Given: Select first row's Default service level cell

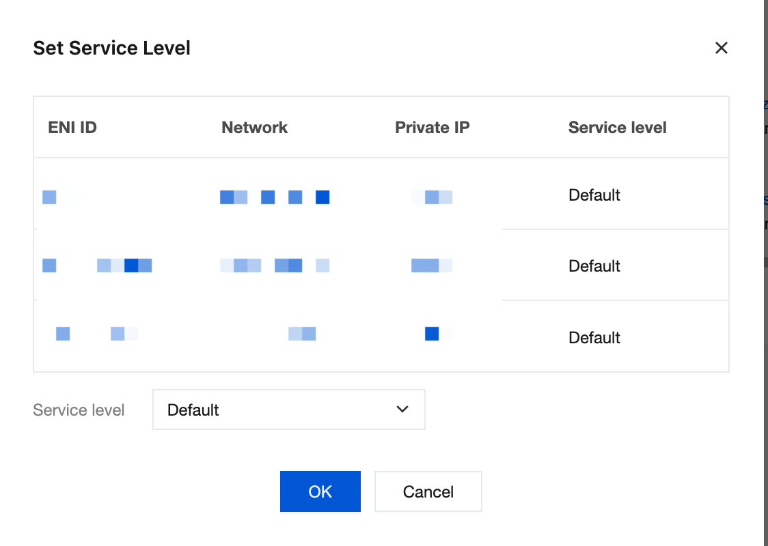Looking at the screenshot, I should (594, 195).
